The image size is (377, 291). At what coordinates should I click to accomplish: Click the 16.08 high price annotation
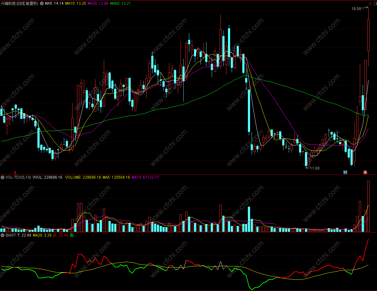[356, 9]
